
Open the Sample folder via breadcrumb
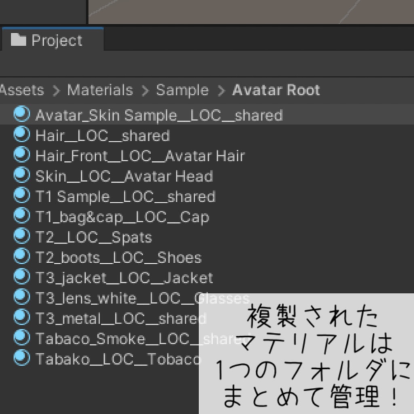(x=182, y=90)
